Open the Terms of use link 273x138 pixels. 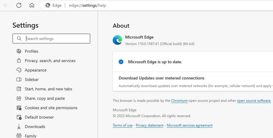[x=122, y=125]
